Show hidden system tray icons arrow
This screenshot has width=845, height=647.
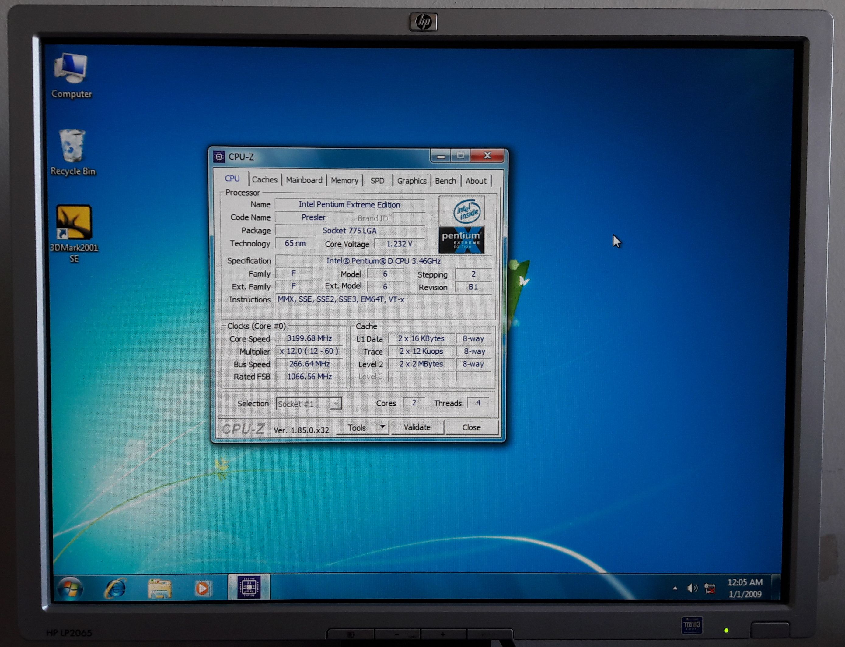675,589
